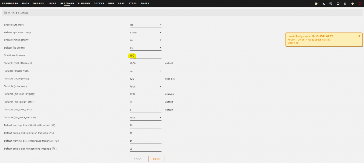This screenshot has width=364, height=163.
Task: Switch to the Shares tab
Action: tap(38, 4)
